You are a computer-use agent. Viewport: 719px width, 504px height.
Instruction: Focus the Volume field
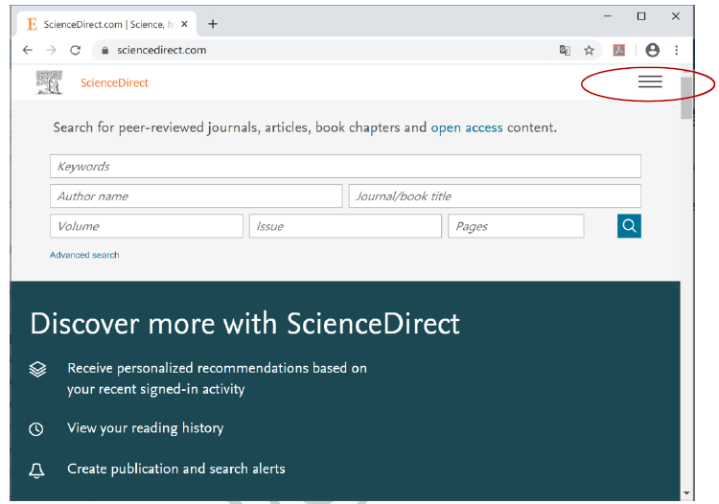point(147,226)
